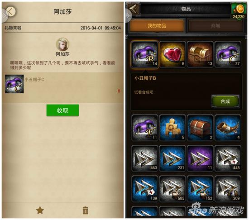This screenshot has height=220, width=249.
Task: Select the 小丑帽子C item with count 27
Action: (228, 54)
